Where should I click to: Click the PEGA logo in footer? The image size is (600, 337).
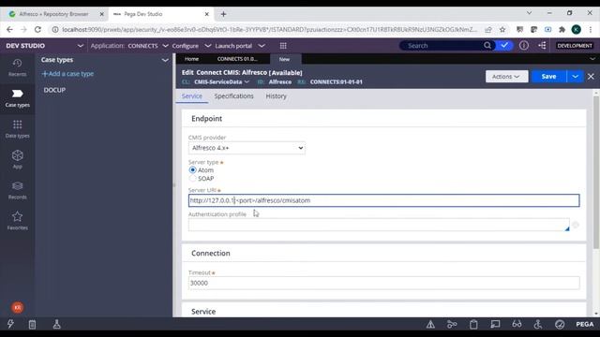(x=585, y=325)
